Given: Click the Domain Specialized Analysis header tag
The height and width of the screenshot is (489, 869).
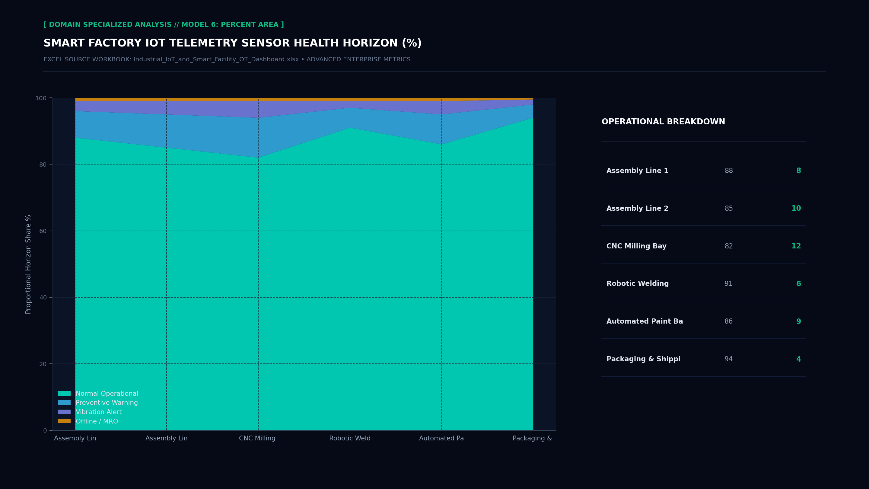Looking at the screenshot, I should pos(164,25).
